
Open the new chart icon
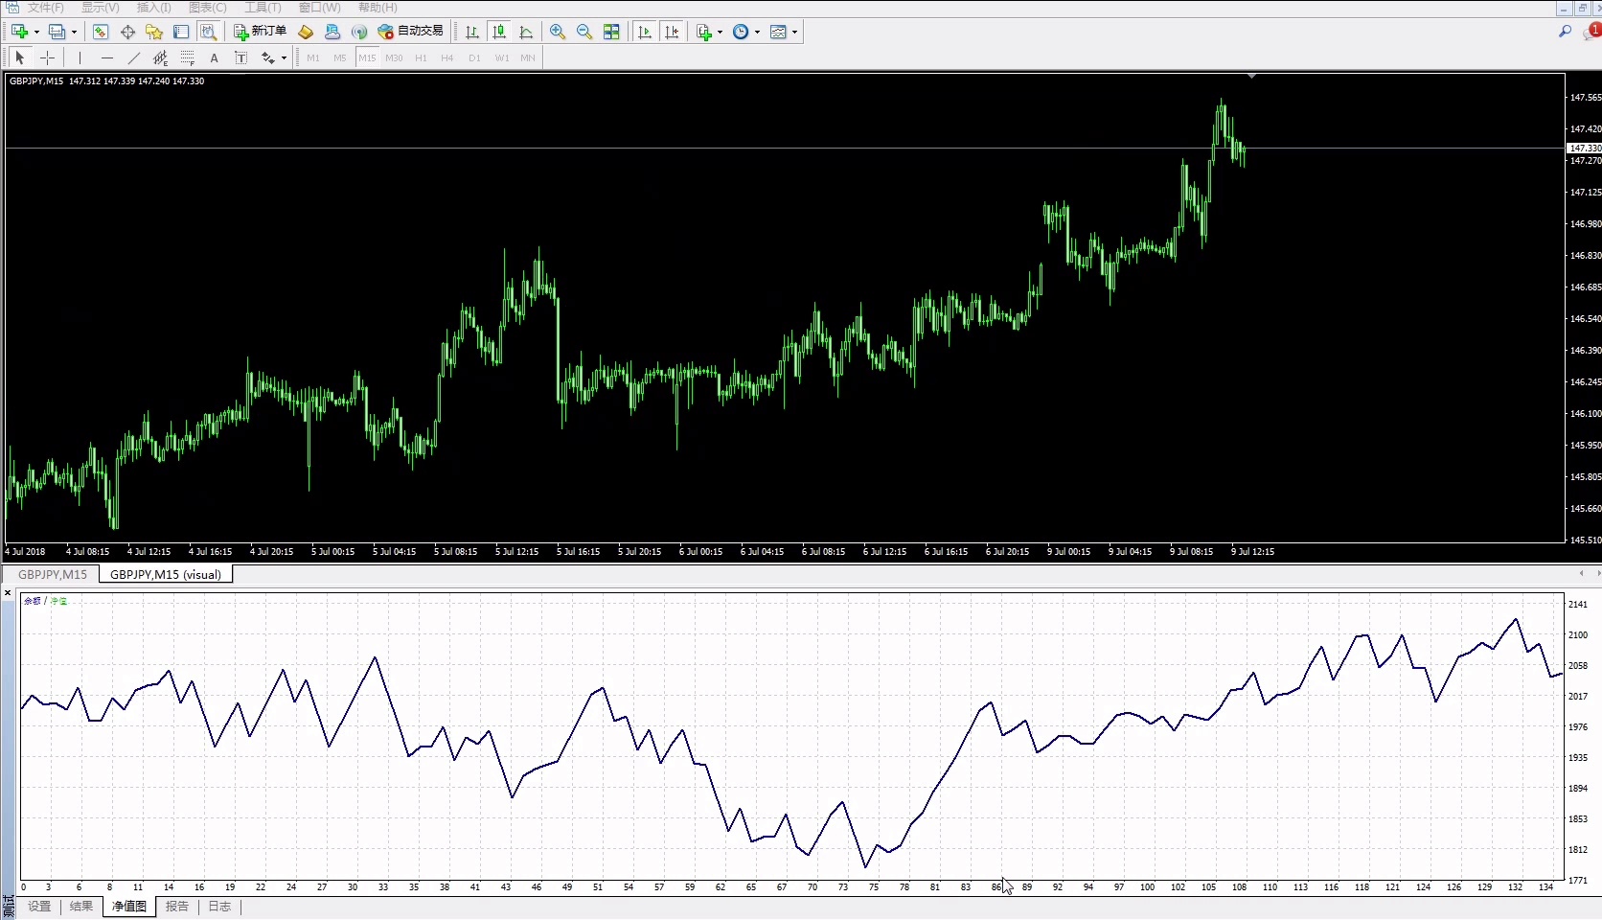tap(19, 32)
